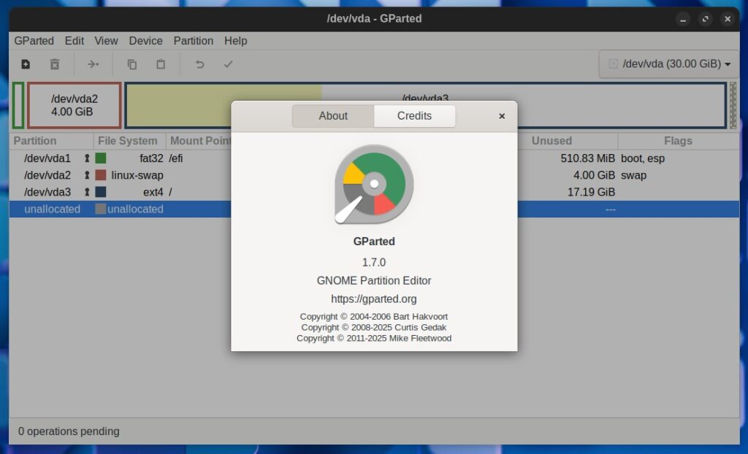The image size is (748, 454).
Task: Minimize the GParted window
Action: click(683, 19)
